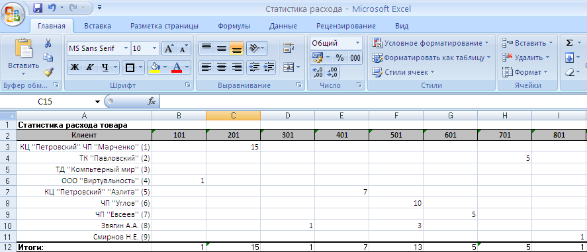Increase font size with the large A

tap(169, 48)
